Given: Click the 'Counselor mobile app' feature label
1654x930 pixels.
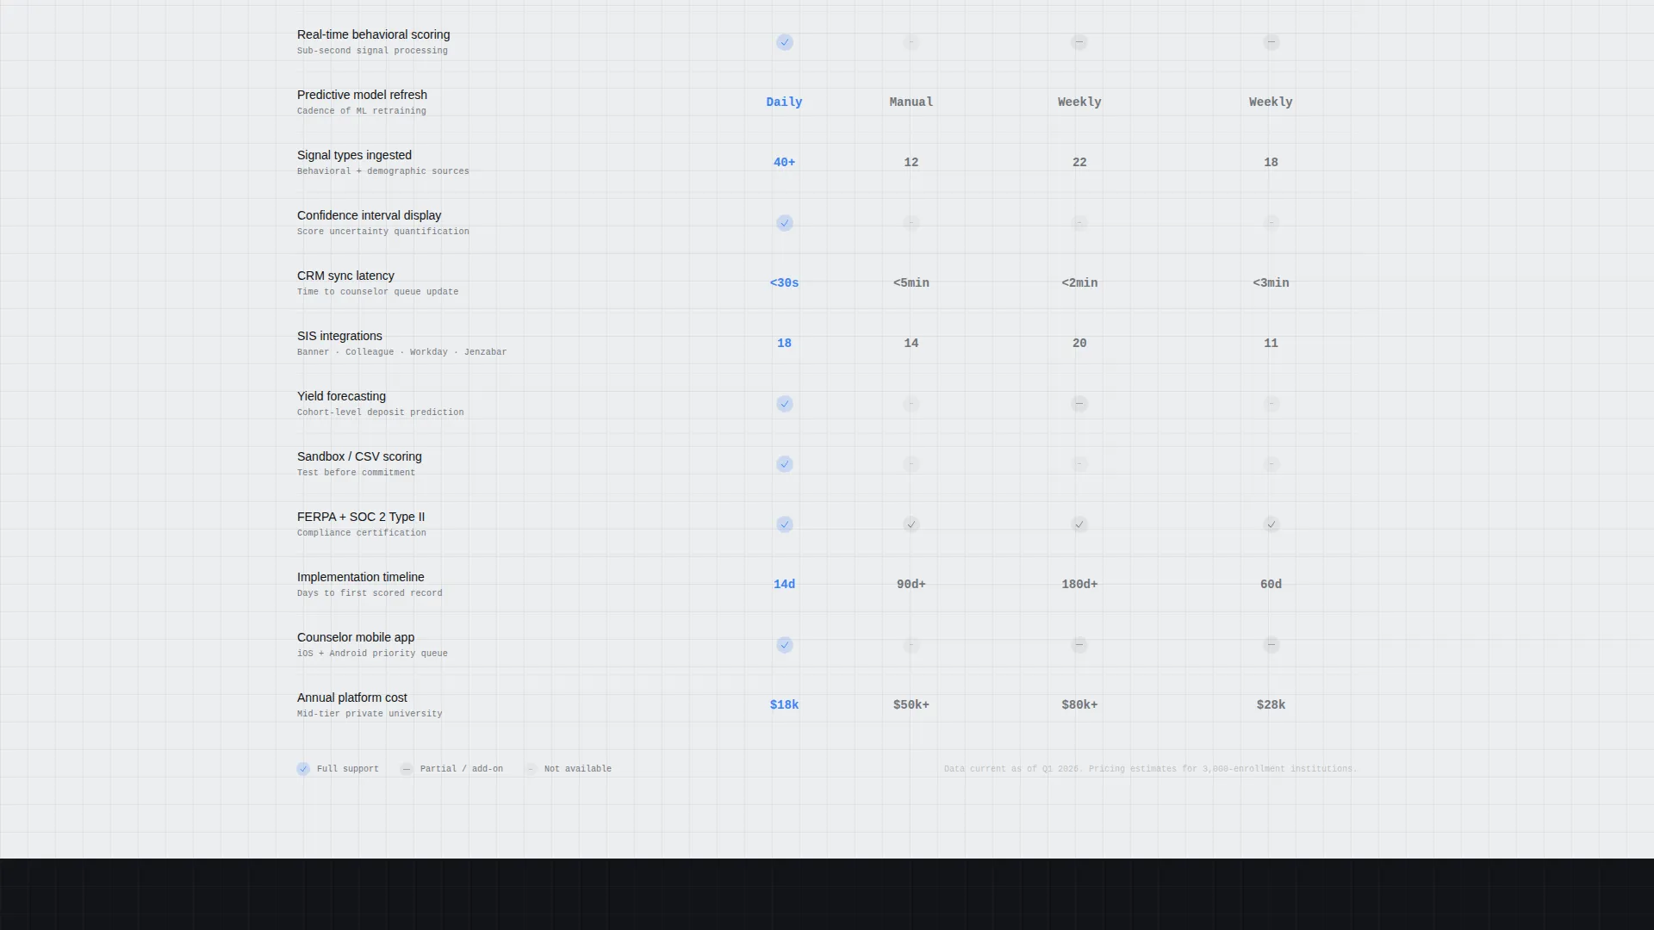Looking at the screenshot, I should click(356, 637).
